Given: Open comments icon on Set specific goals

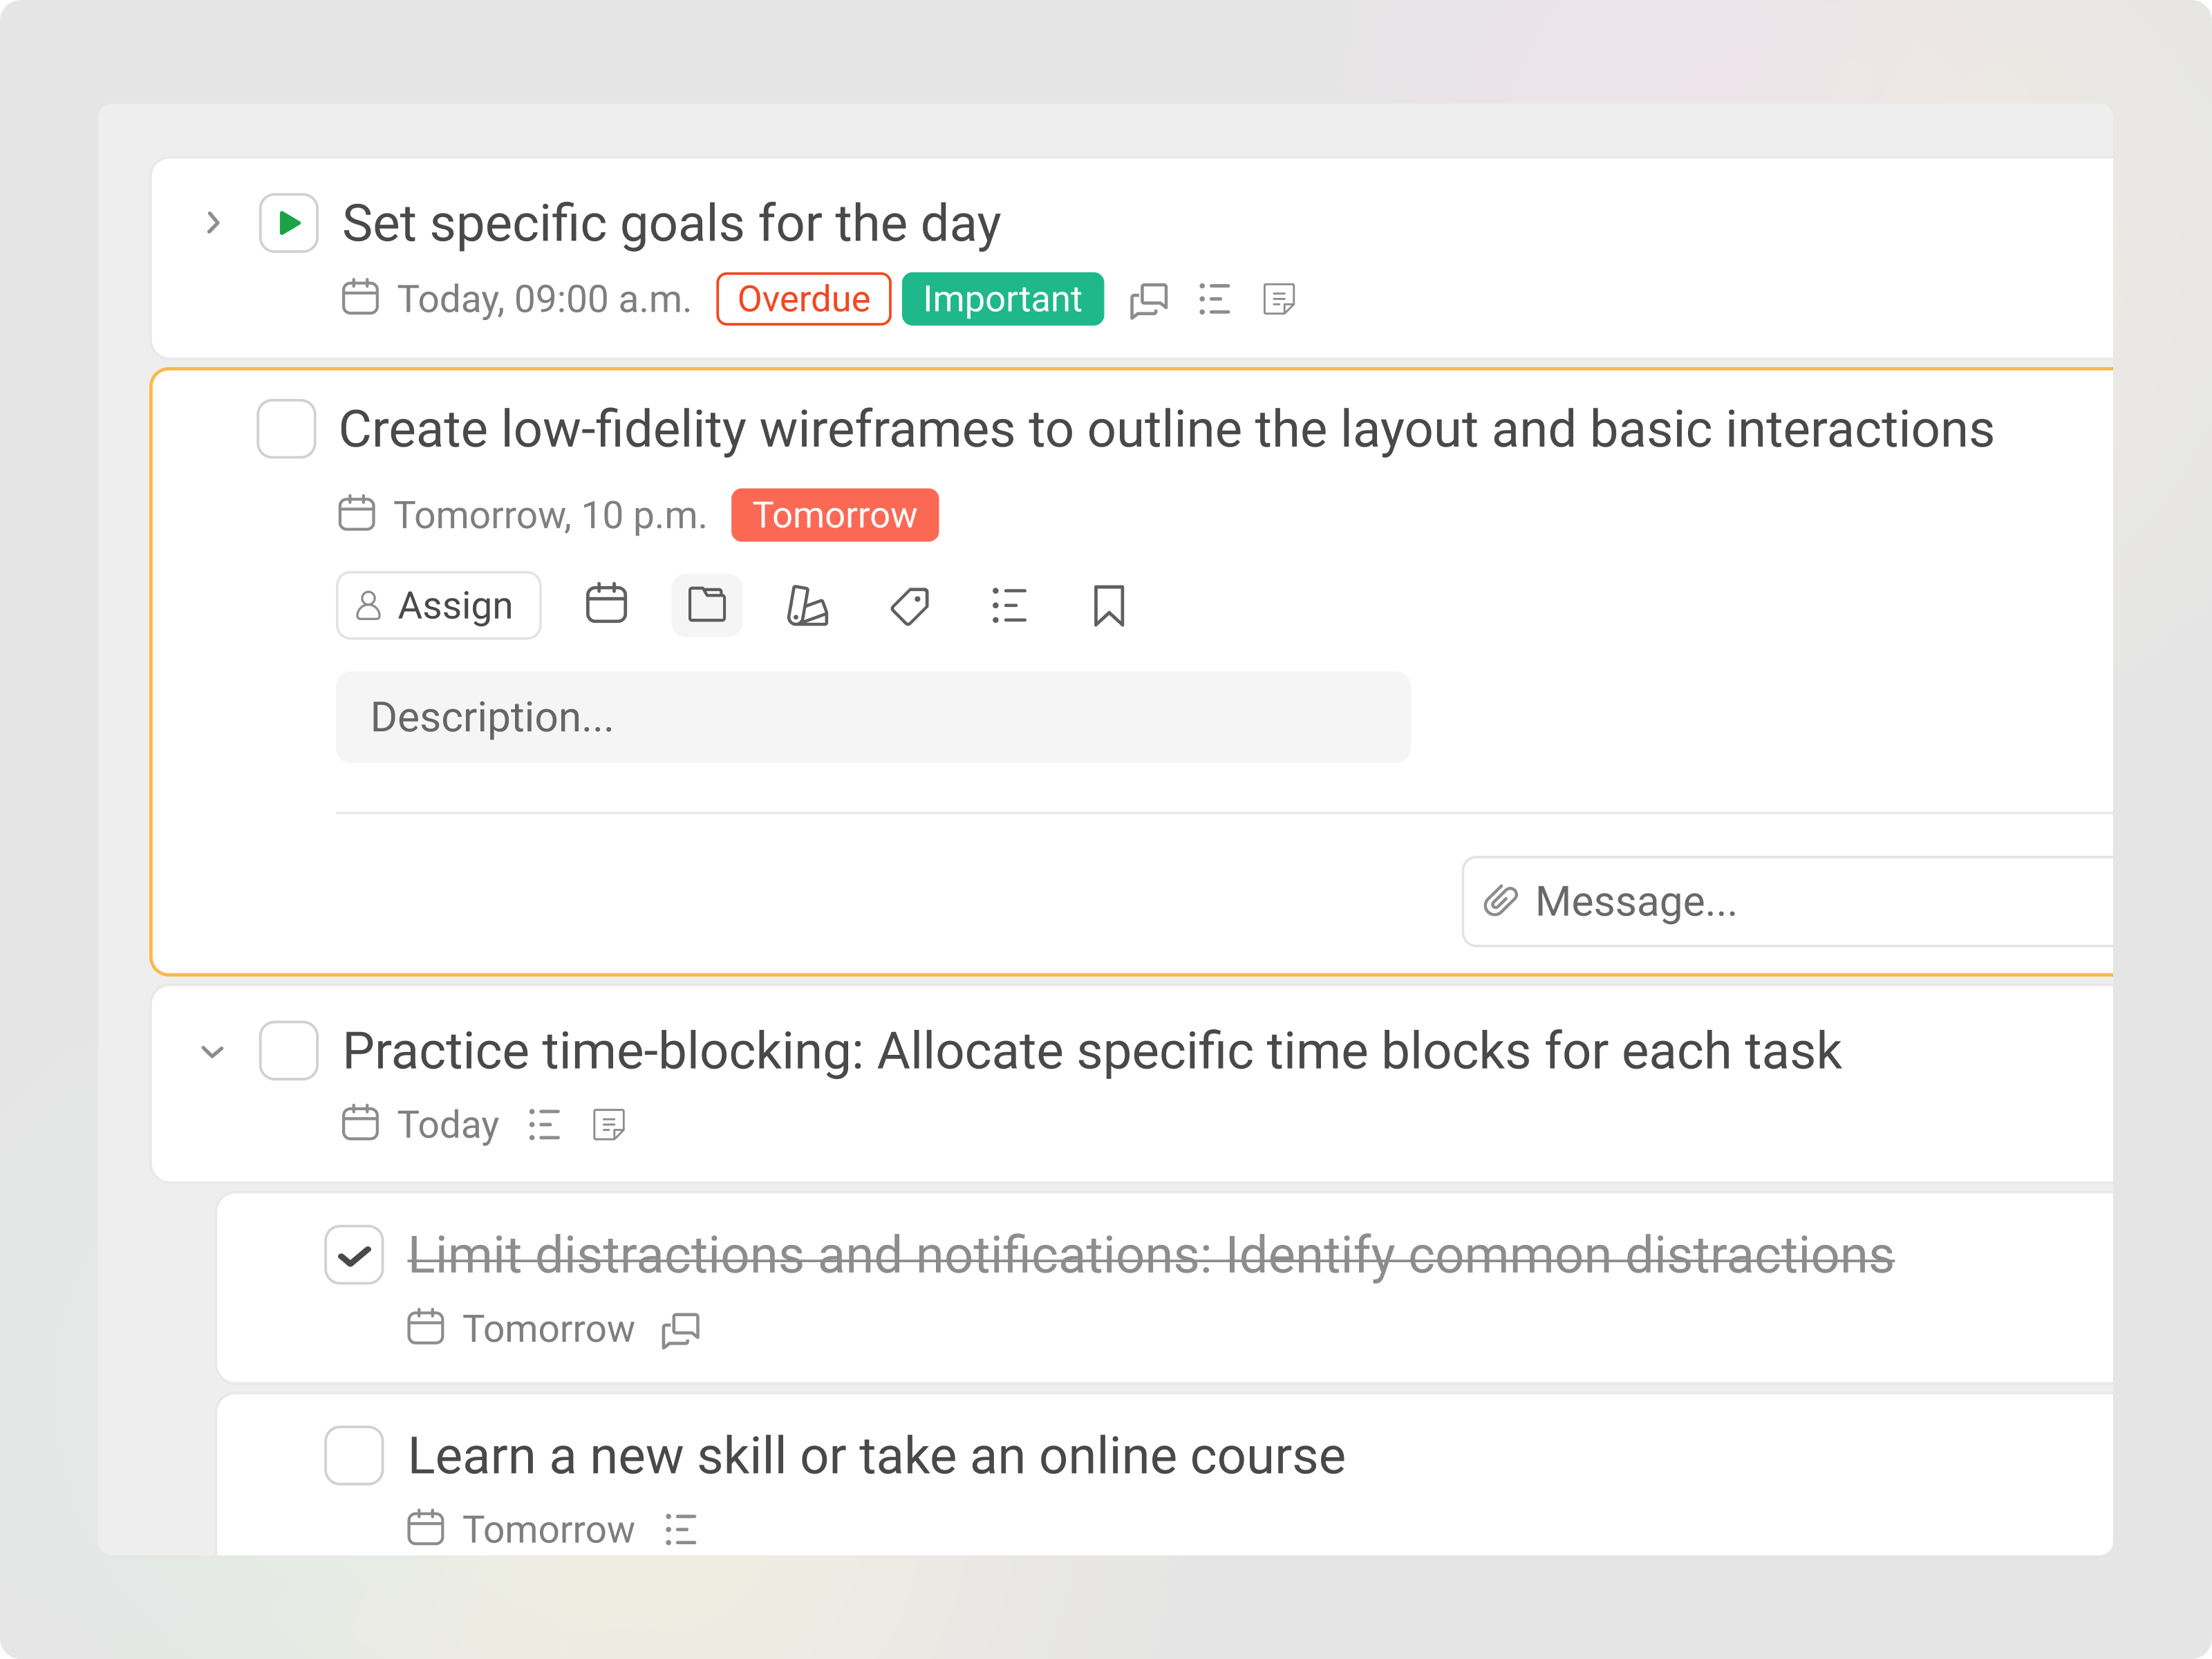Looking at the screenshot, I should click(1149, 300).
